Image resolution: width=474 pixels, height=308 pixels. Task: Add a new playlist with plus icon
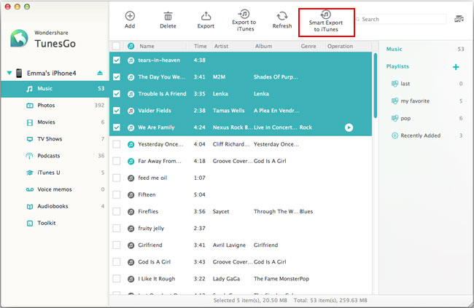pos(456,67)
